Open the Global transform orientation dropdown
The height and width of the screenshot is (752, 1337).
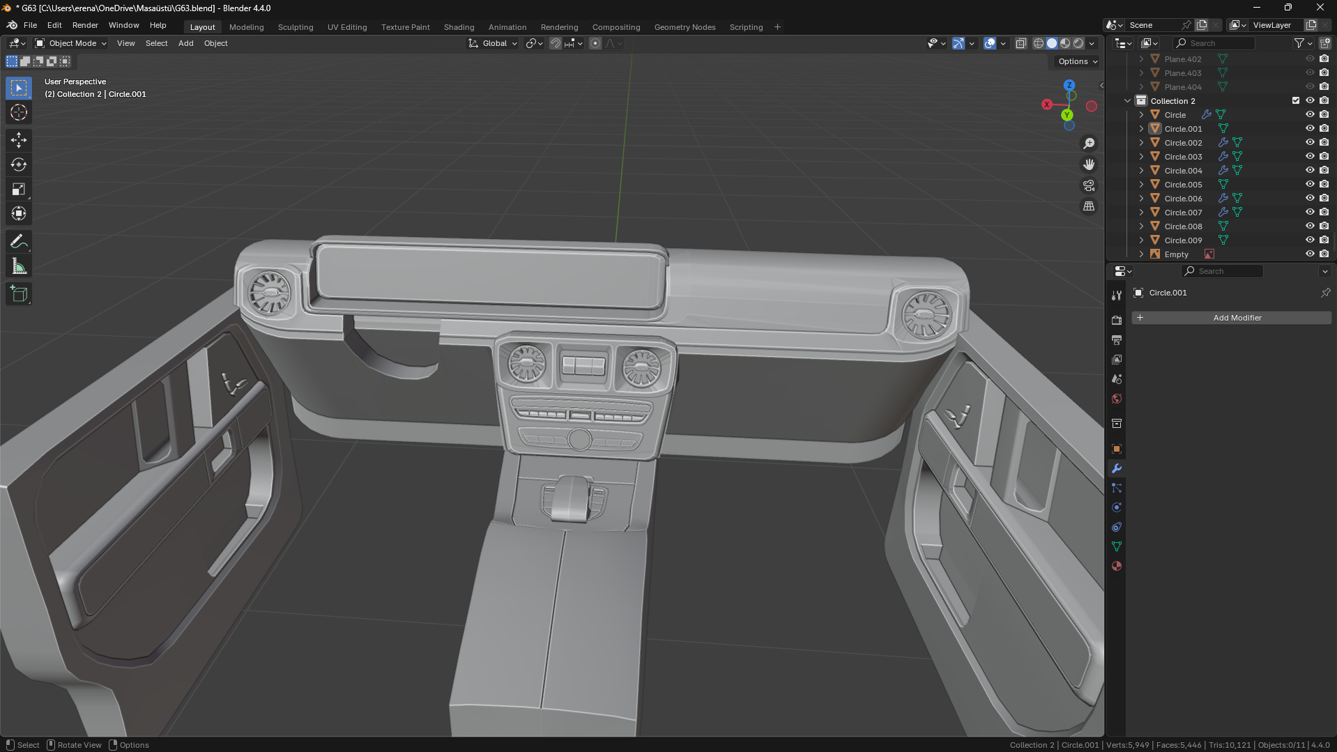[493, 43]
